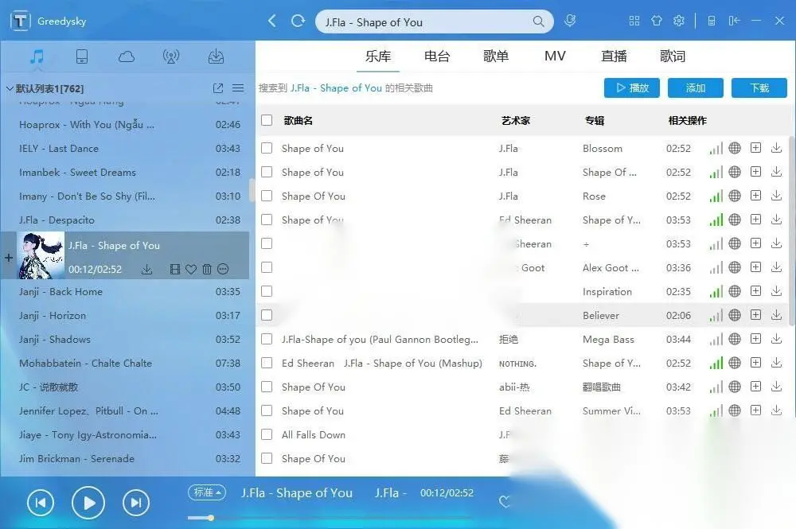Switch to the 电台 tab

(x=437, y=56)
